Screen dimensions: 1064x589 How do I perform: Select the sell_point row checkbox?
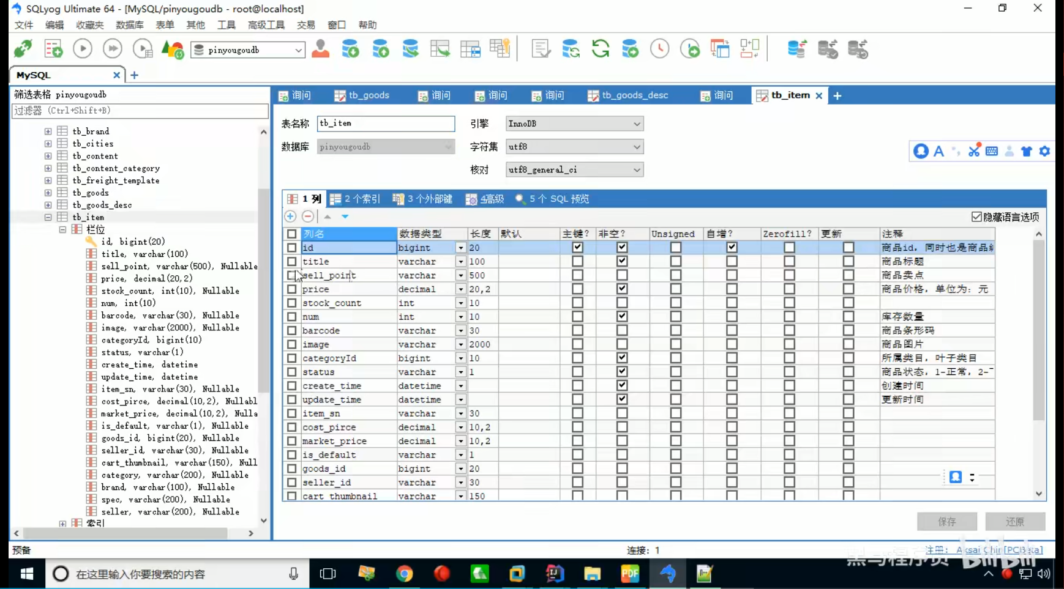291,275
